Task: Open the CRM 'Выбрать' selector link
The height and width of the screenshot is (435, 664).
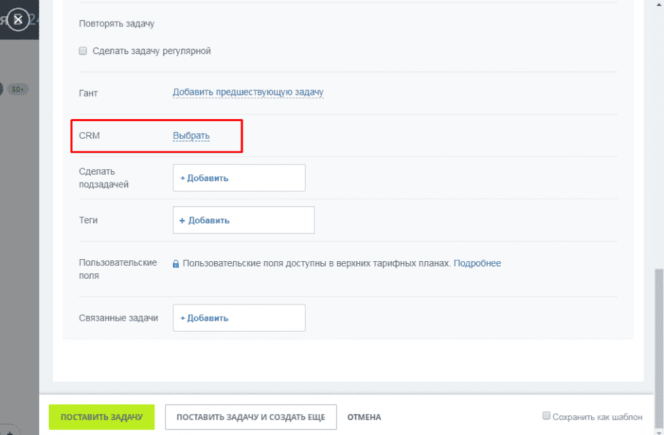Action: (x=191, y=136)
